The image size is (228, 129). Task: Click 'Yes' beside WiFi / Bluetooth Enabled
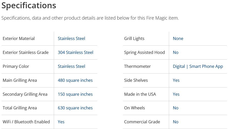(x=61, y=122)
